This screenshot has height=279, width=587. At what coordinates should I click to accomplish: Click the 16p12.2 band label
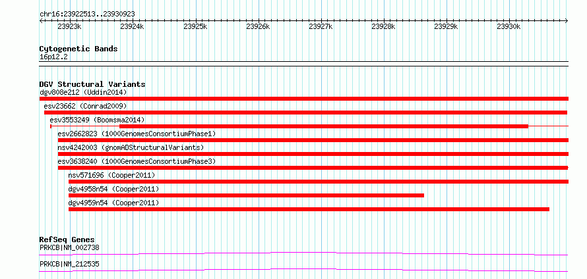pos(53,57)
